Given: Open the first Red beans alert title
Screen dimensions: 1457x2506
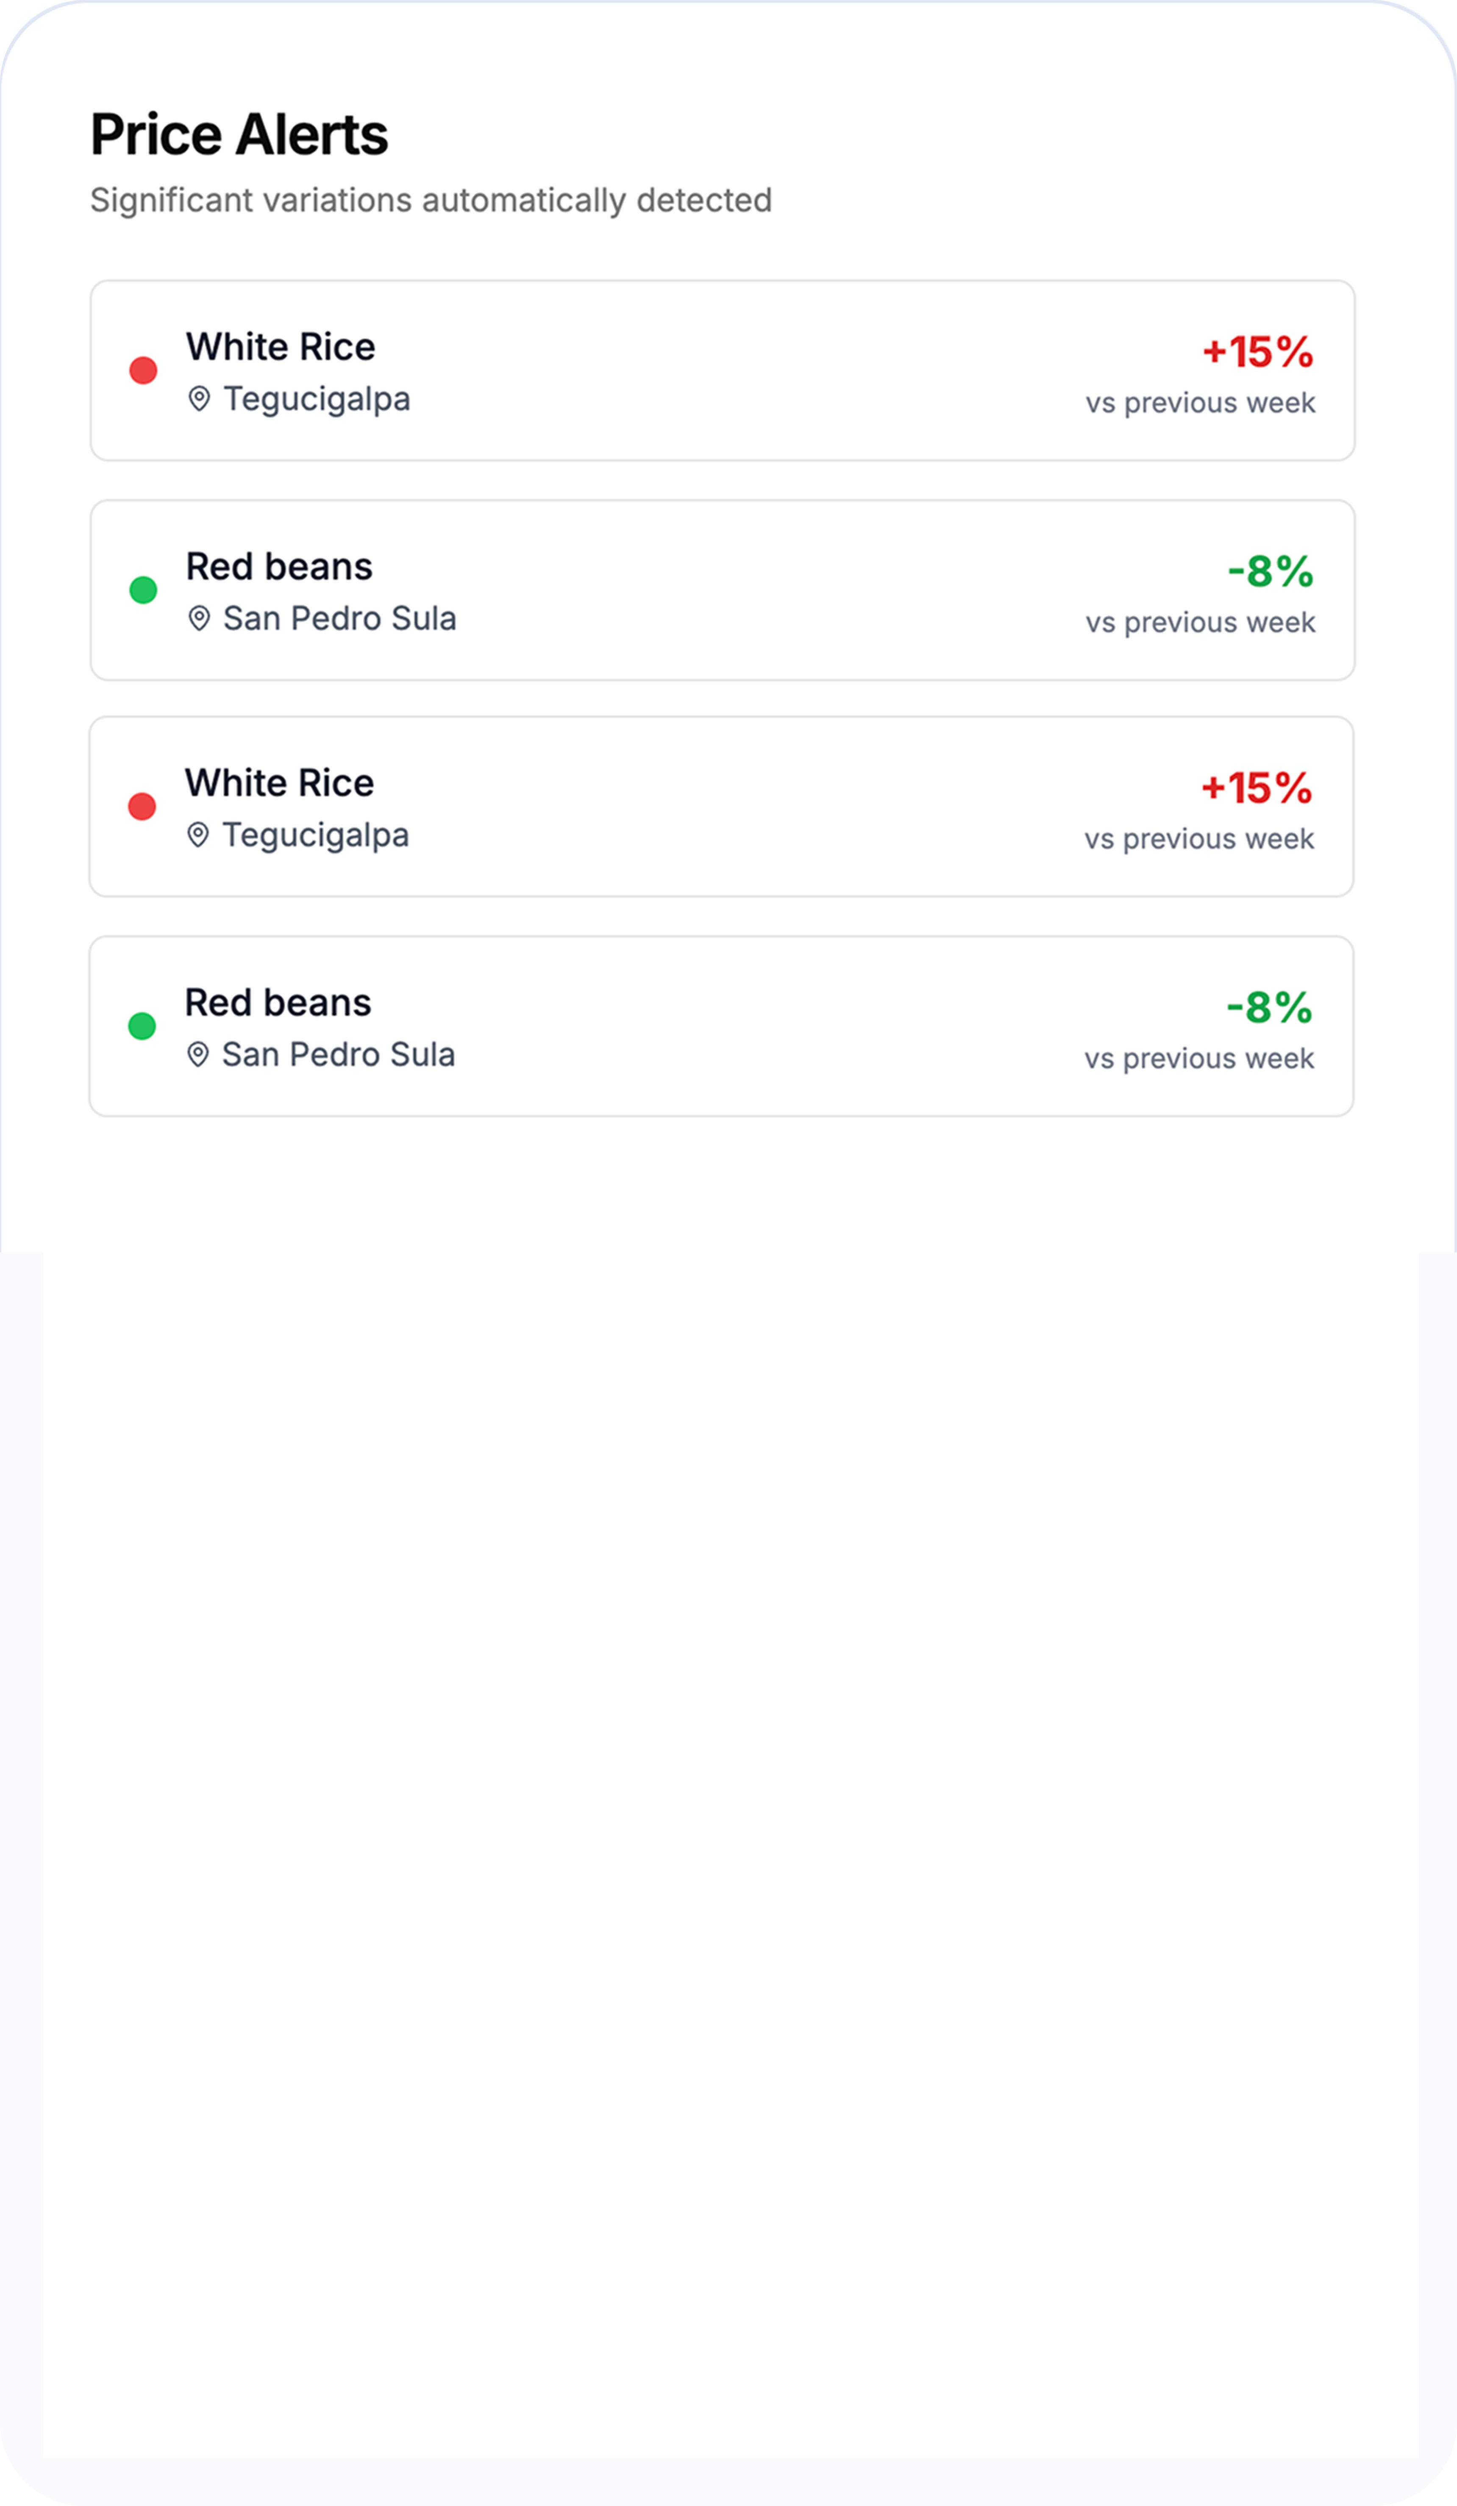Looking at the screenshot, I should 278,567.
